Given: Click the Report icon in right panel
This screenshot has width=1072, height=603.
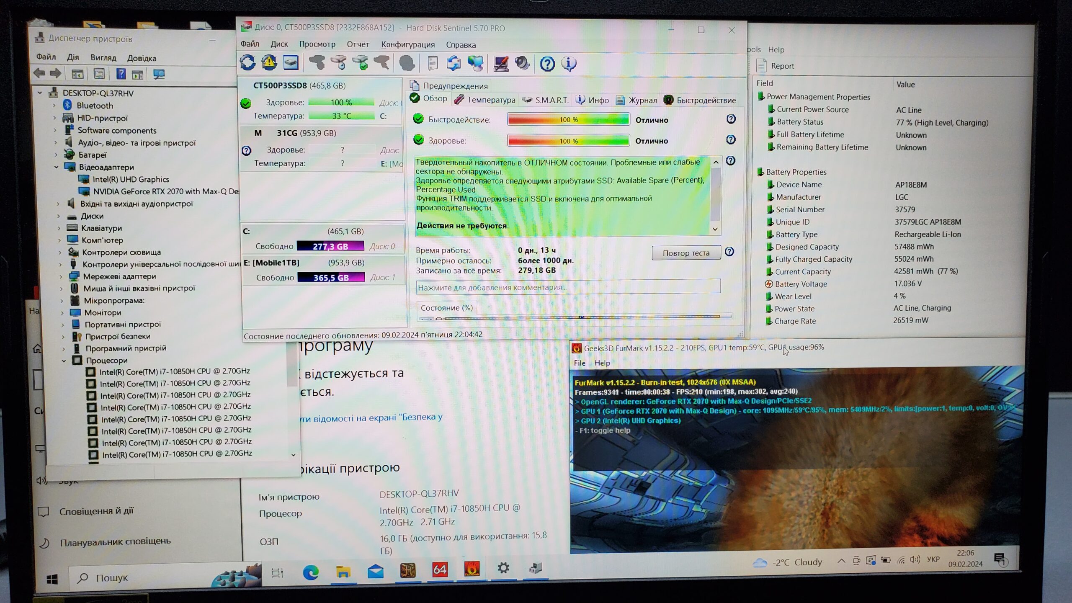Looking at the screenshot, I should pos(761,66).
